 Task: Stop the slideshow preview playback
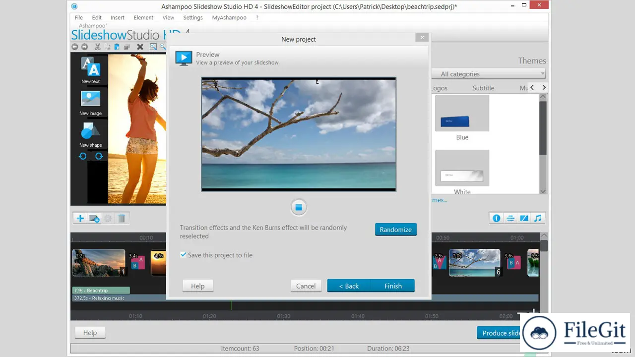pos(299,207)
